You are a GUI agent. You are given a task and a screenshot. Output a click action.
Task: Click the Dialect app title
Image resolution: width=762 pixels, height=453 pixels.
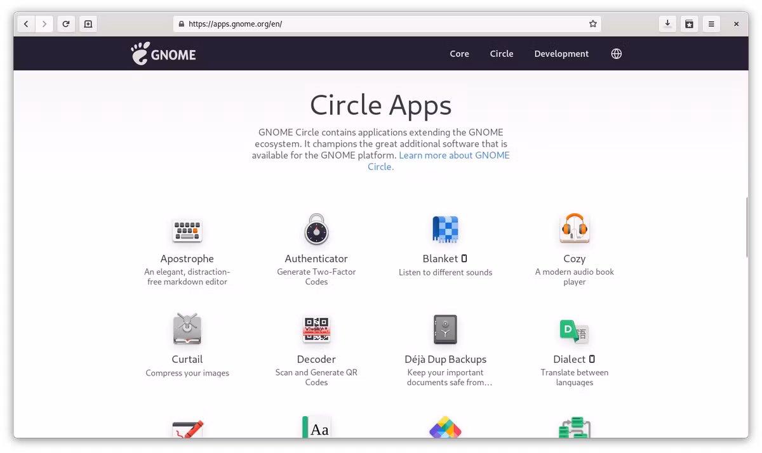click(x=570, y=359)
